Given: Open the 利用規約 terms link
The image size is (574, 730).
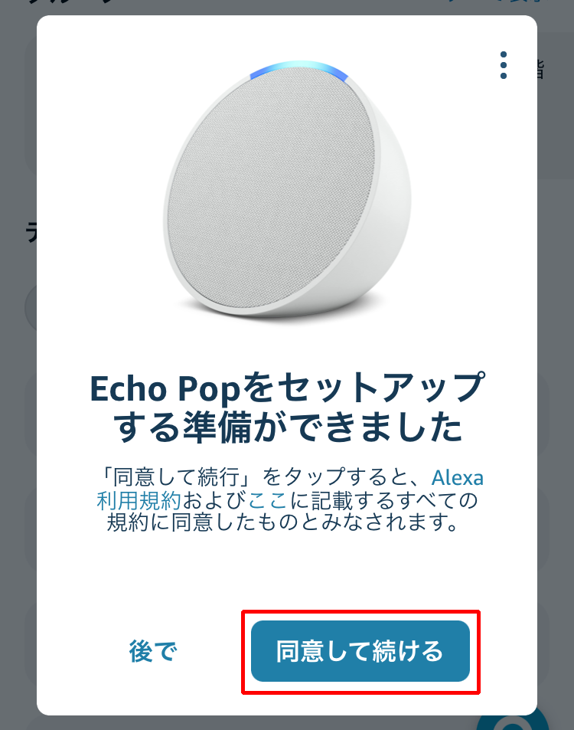Looking at the screenshot, I should click(139, 500).
